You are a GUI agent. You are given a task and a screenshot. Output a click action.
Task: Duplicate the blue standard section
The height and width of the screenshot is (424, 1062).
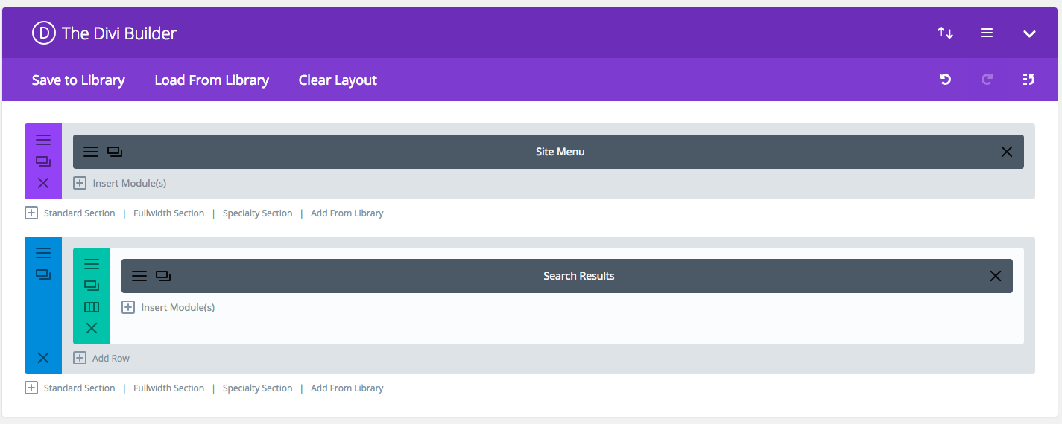point(43,274)
